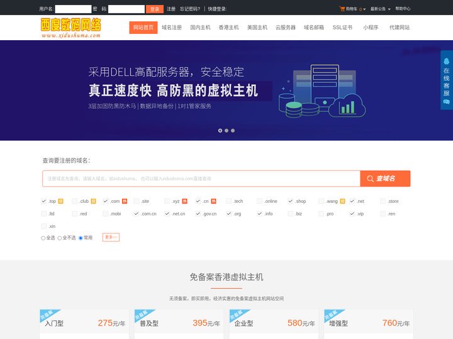Click the 帮助中心 link
Screen dimensions: 453x339
pyautogui.click(x=403, y=9)
